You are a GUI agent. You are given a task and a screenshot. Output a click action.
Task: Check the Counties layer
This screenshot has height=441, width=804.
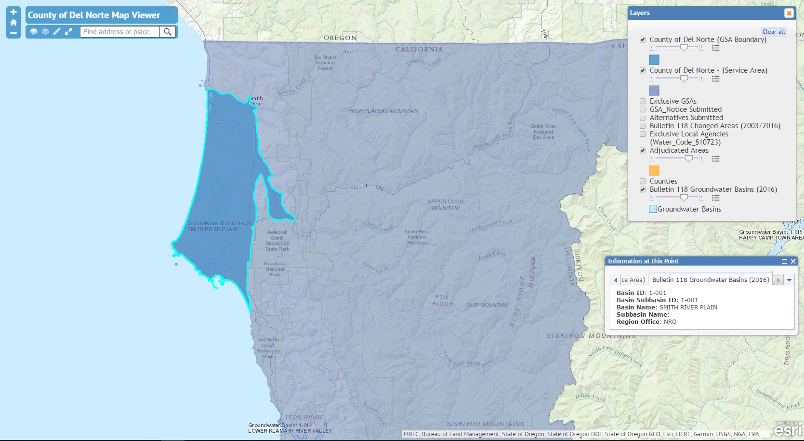[x=643, y=181]
